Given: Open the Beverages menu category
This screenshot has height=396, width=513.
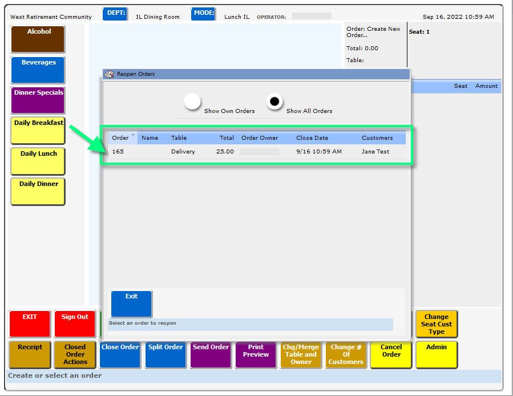Looking at the screenshot, I should pyautogui.click(x=38, y=70).
